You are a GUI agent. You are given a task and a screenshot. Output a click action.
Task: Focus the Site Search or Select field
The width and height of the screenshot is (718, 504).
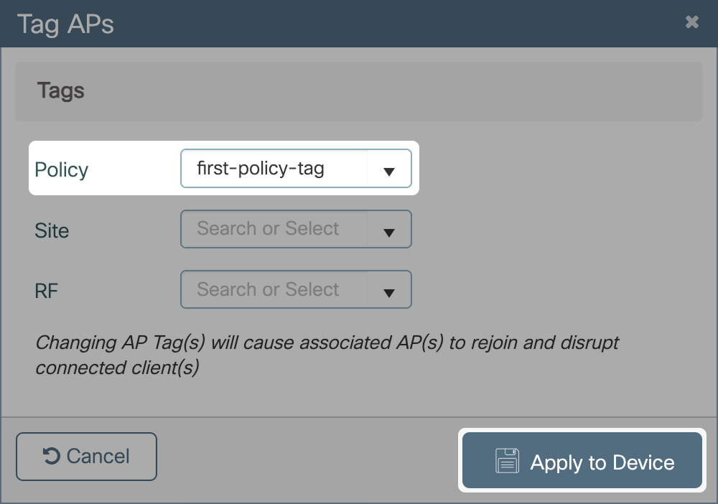pyautogui.click(x=273, y=229)
